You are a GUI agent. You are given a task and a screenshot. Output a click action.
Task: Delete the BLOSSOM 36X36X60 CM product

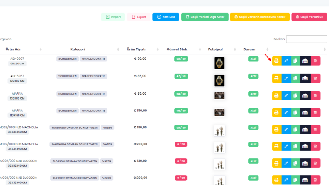315,163
